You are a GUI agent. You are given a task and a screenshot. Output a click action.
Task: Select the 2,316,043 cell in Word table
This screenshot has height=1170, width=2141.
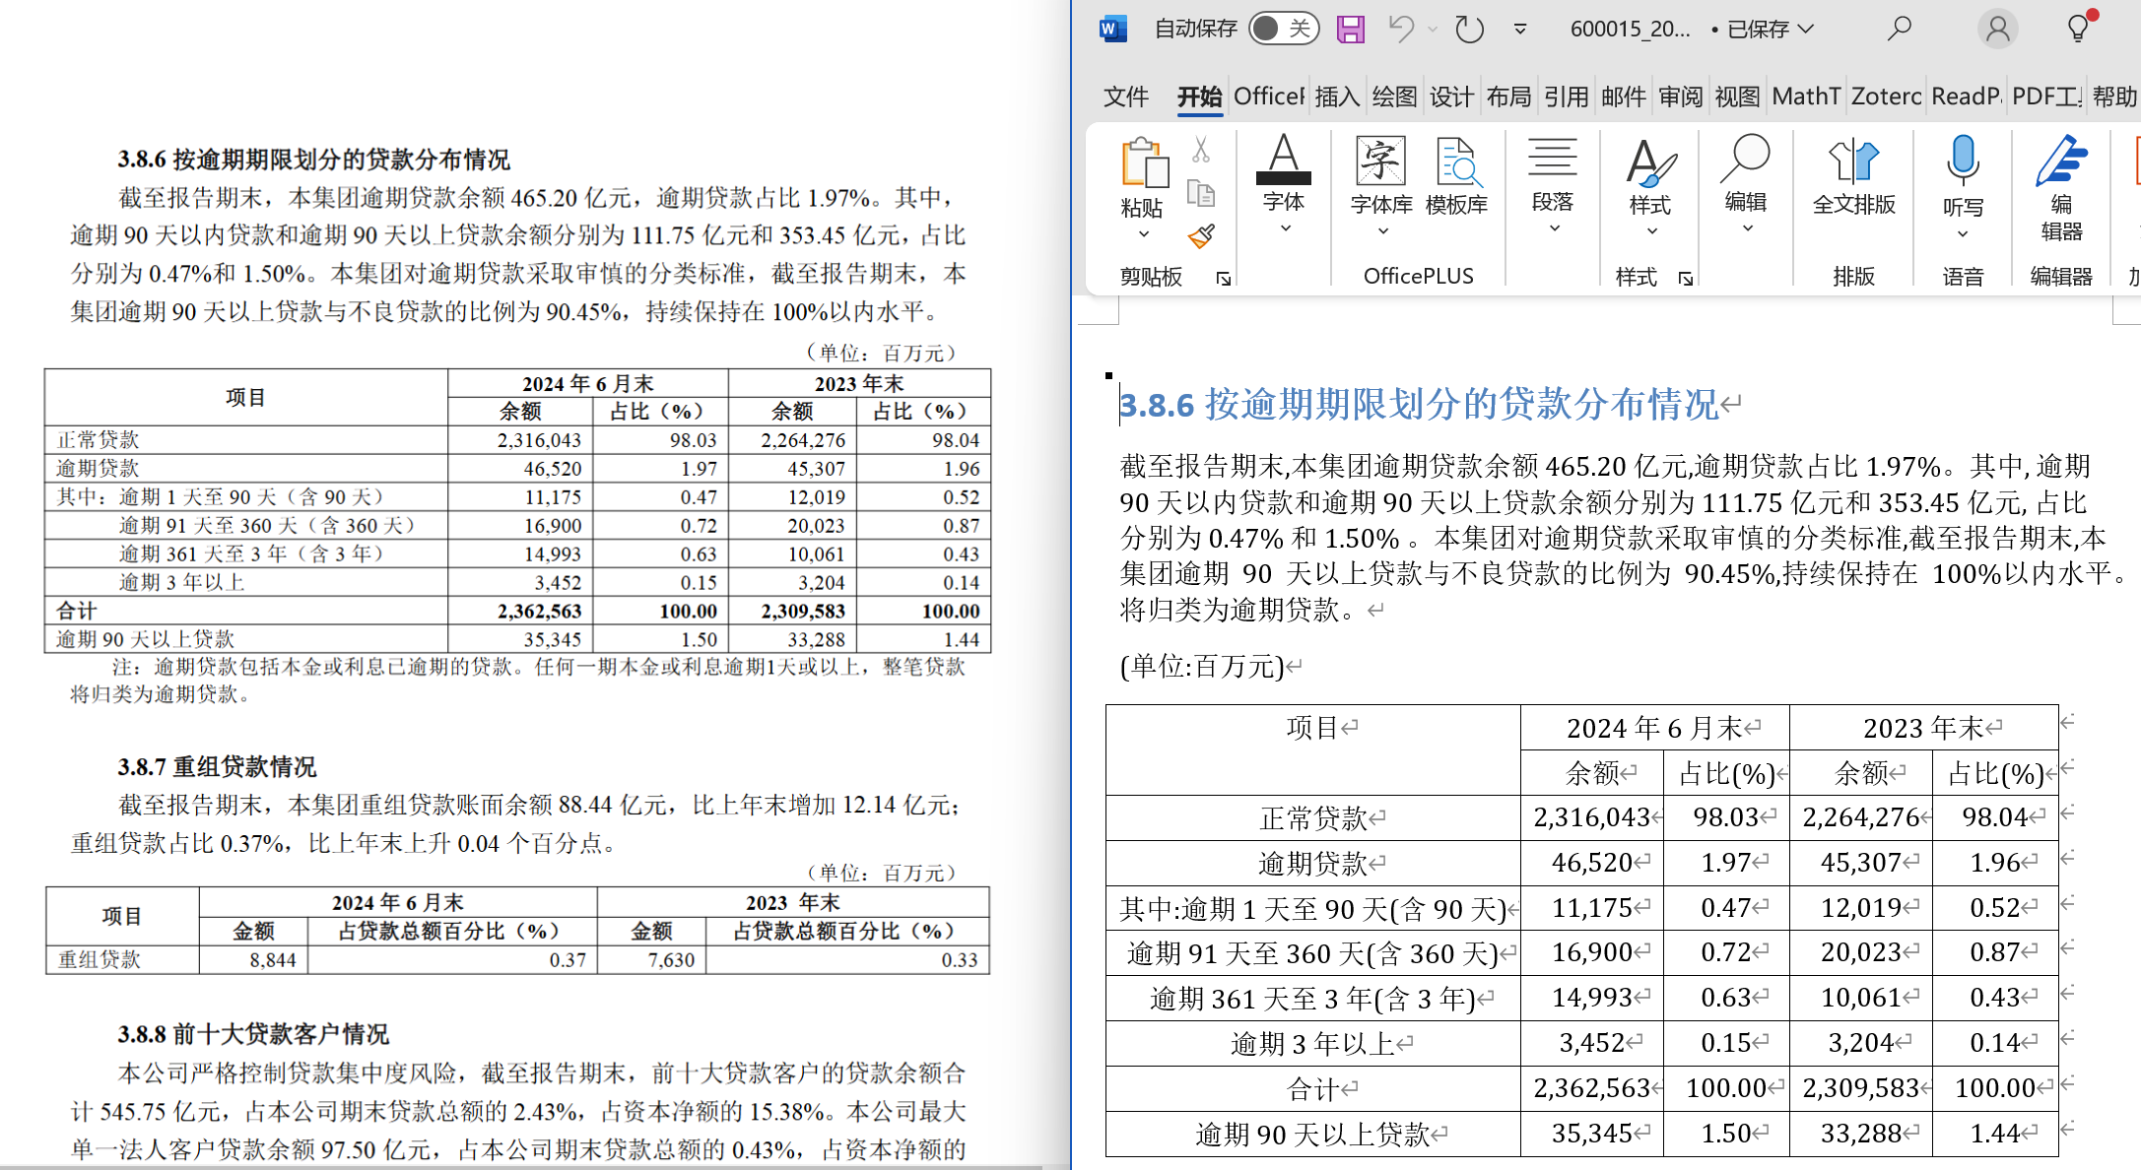(x=1591, y=817)
